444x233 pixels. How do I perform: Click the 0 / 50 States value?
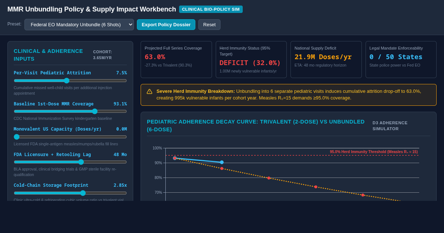pos(396,57)
